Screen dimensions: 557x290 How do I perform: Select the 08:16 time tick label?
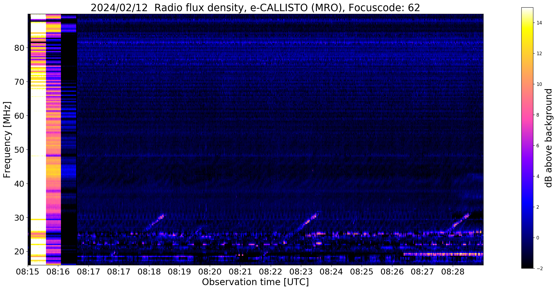click(x=58, y=272)
